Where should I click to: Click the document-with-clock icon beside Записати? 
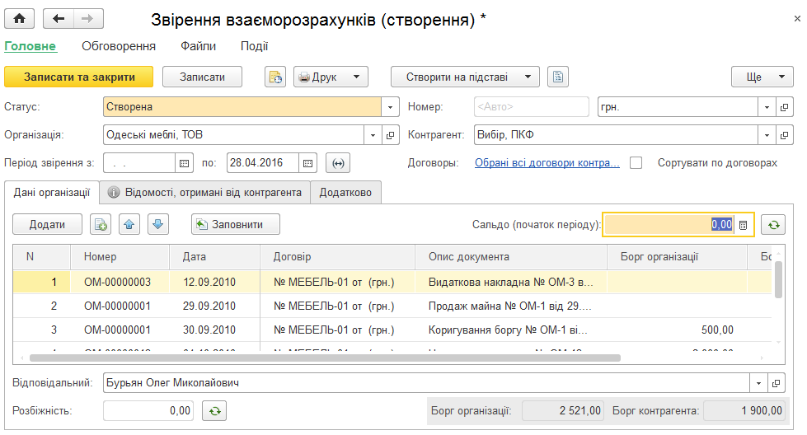tap(275, 77)
